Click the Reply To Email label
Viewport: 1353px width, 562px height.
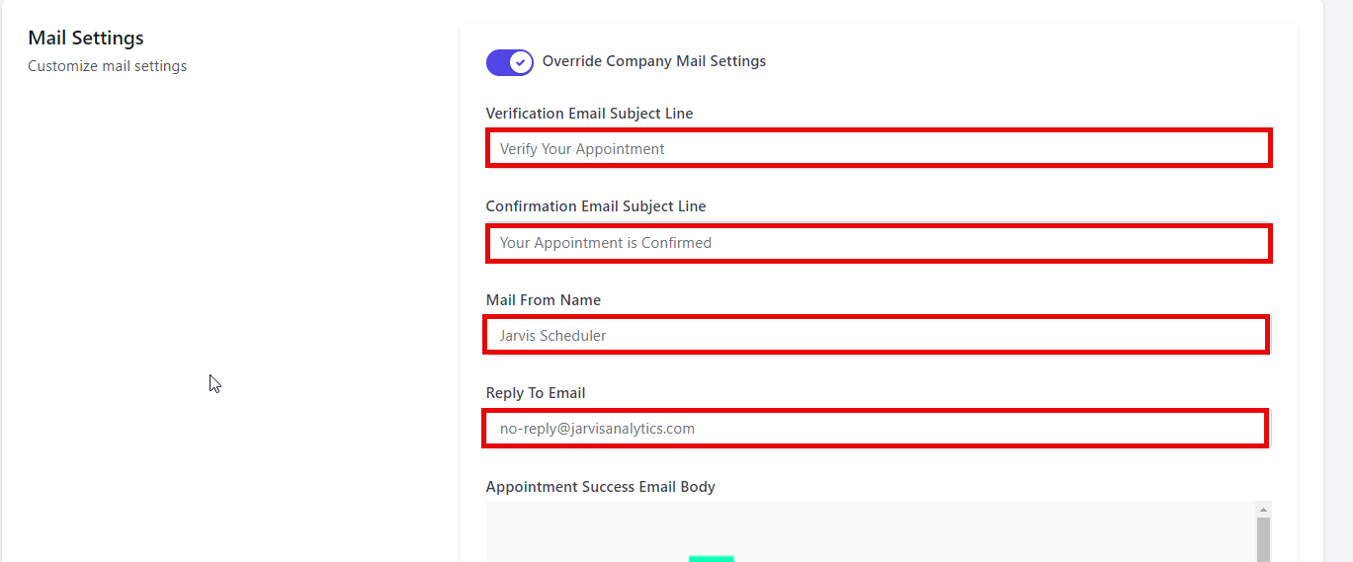coord(536,393)
